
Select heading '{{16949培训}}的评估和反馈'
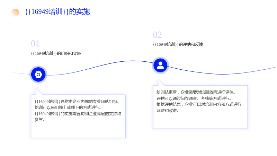(178, 44)
